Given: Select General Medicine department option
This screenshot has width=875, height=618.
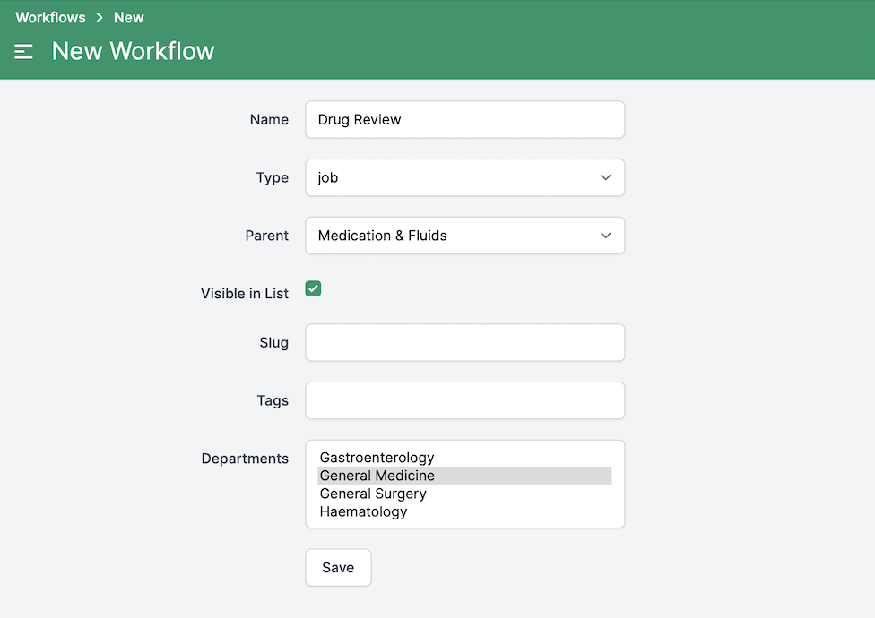Looking at the screenshot, I should pyautogui.click(x=377, y=476).
